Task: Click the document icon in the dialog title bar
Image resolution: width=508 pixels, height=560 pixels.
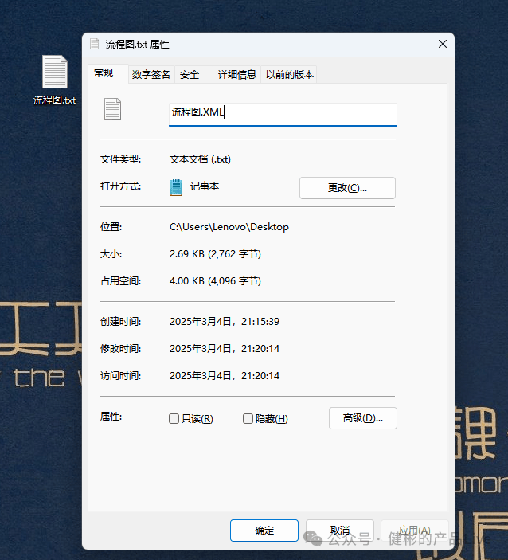Action: [x=95, y=44]
